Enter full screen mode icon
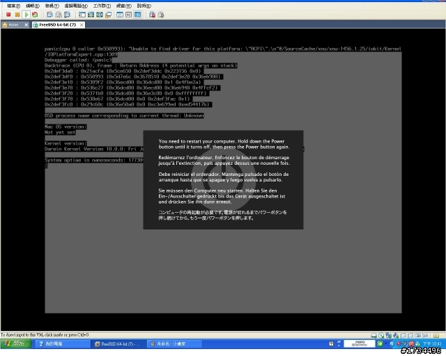The height and width of the screenshot is (356, 446). coord(100,15)
